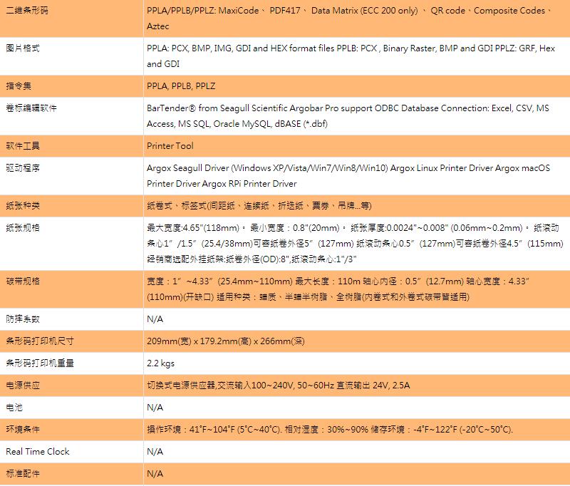Select the 卷标编辑软件 row label

[31, 108]
